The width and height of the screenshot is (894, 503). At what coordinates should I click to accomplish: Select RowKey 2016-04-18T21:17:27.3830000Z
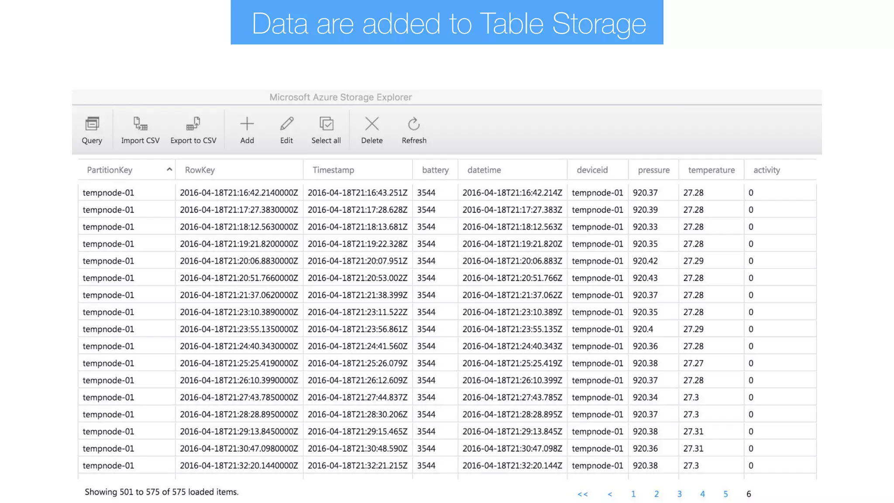(x=239, y=210)
